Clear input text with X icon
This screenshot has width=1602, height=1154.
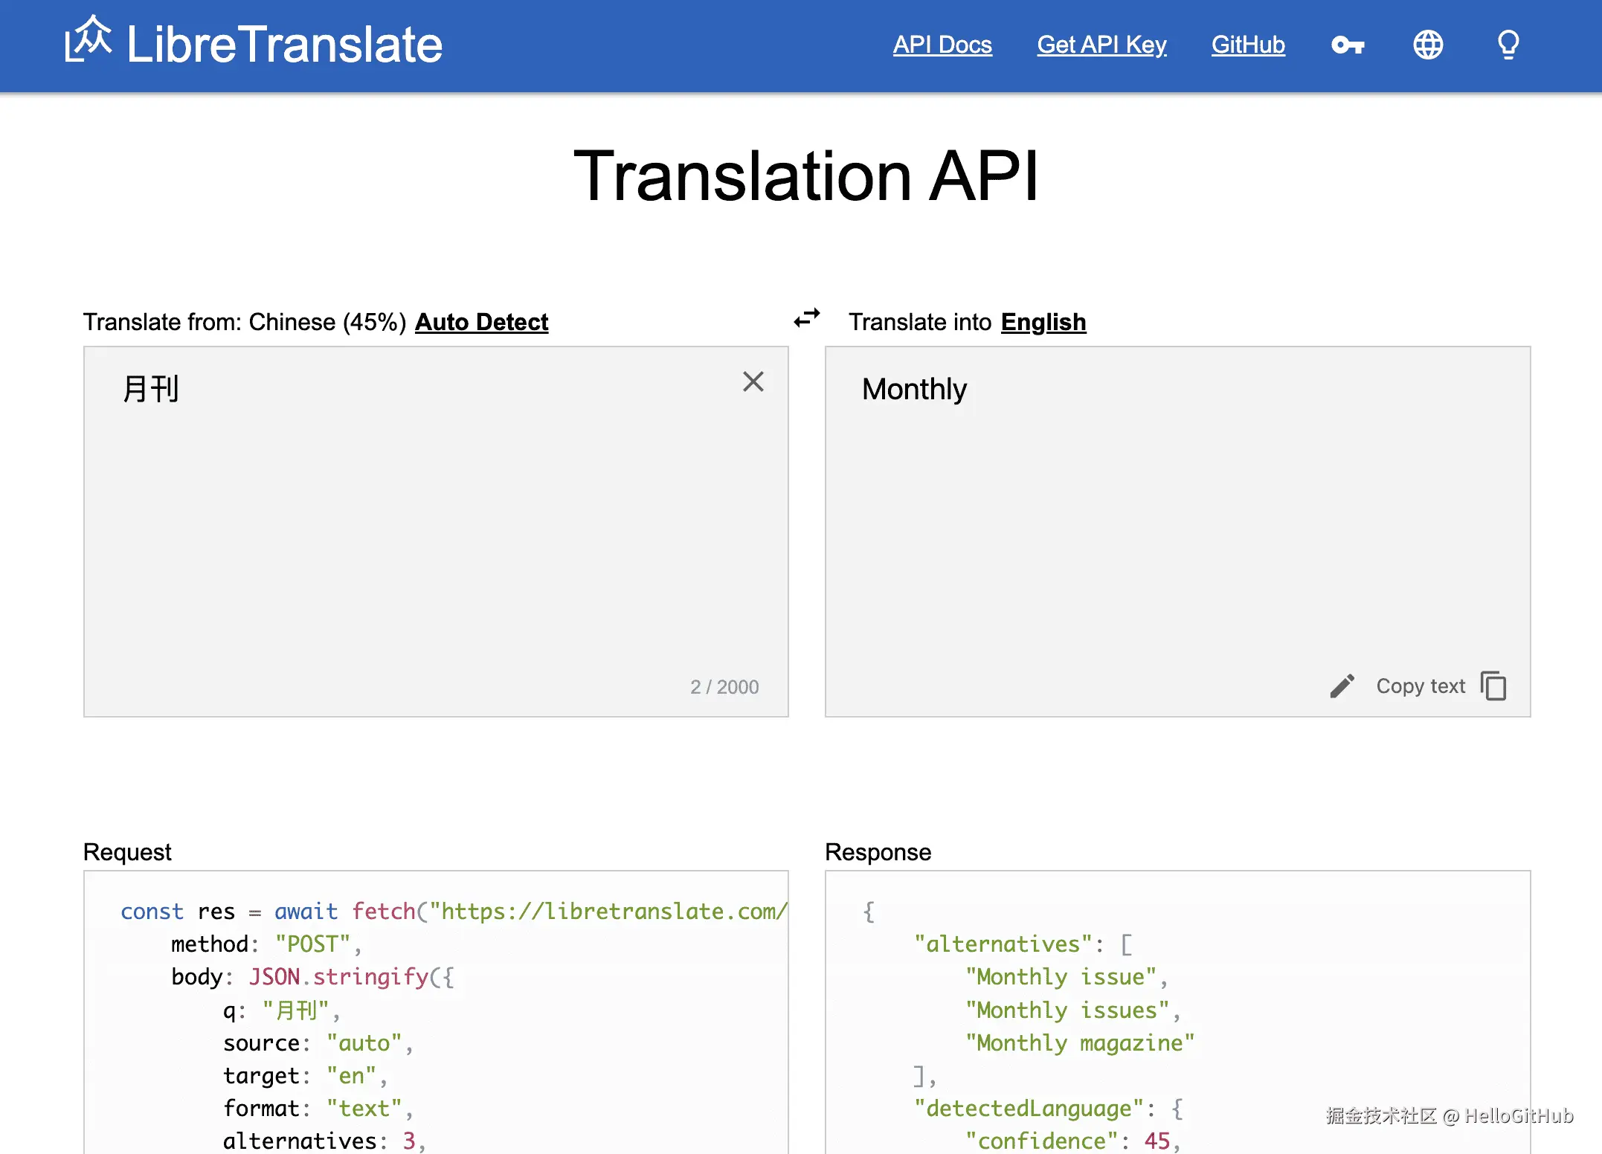click(753, 381)
